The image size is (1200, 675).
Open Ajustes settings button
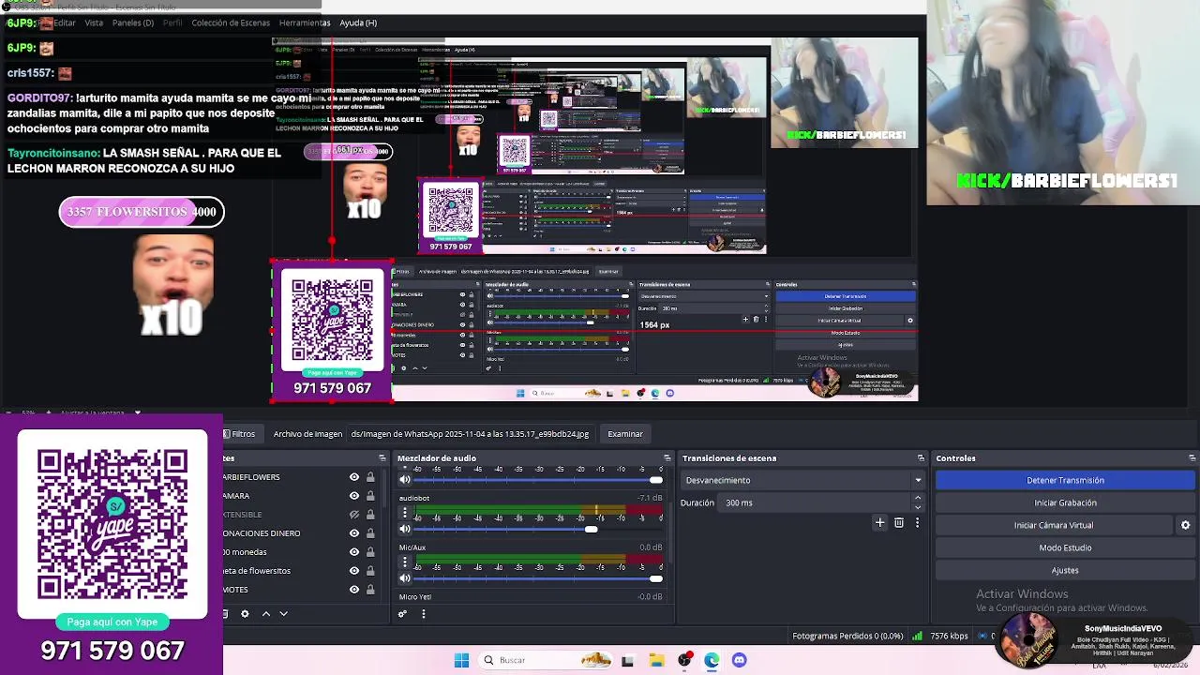click(1065, 570)
